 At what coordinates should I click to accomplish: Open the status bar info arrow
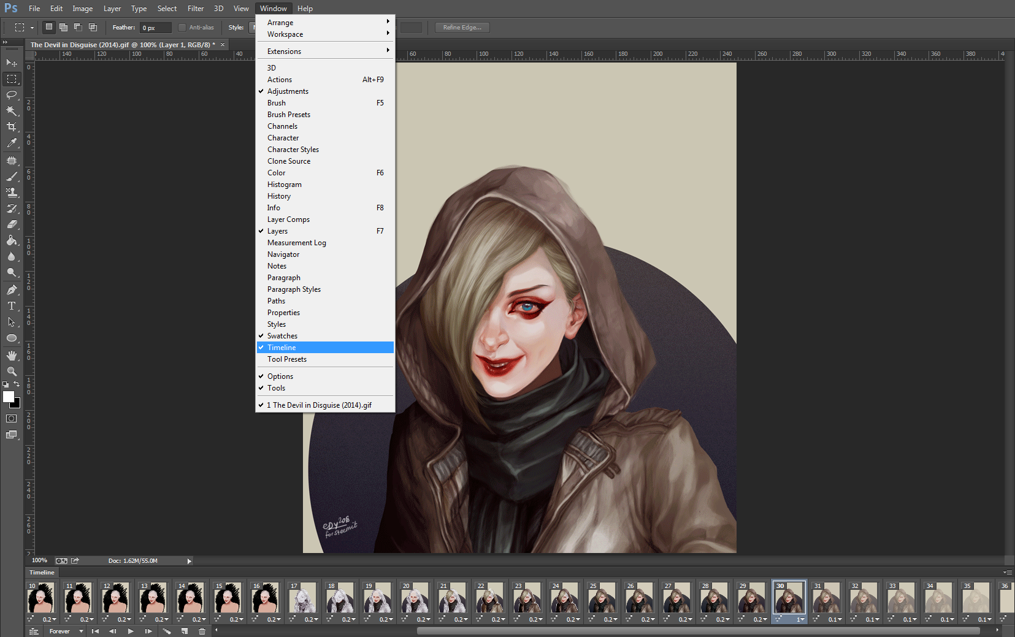click(189, 561)
